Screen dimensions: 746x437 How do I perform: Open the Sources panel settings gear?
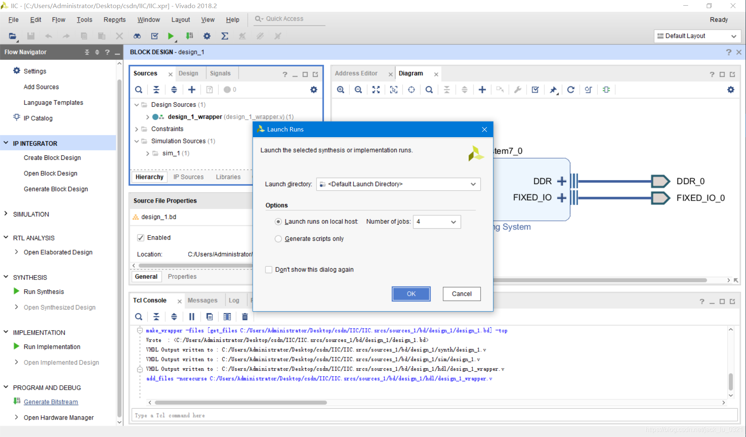tap(314, 90)
